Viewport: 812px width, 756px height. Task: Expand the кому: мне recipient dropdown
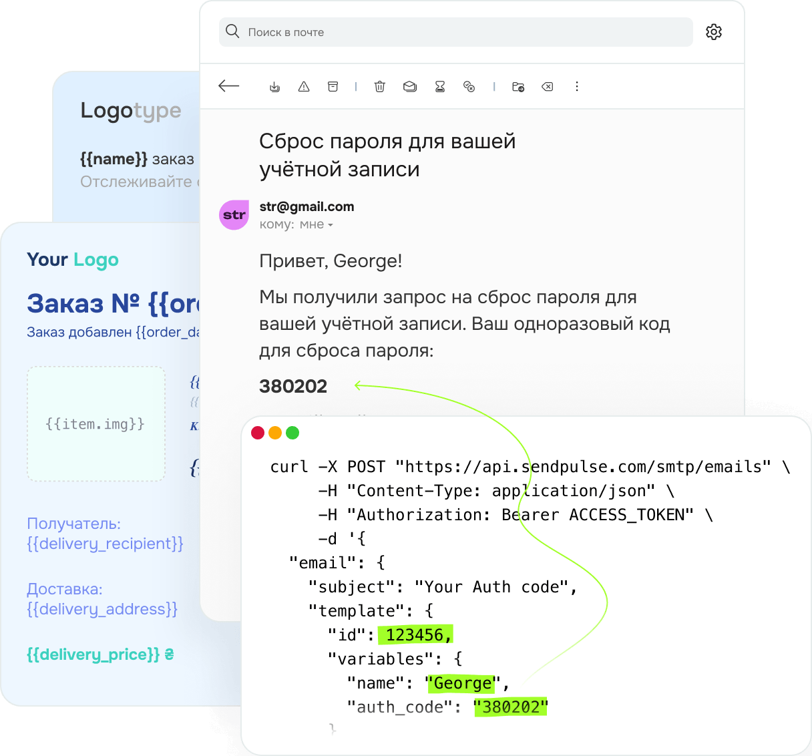click(x=330, y=225)
